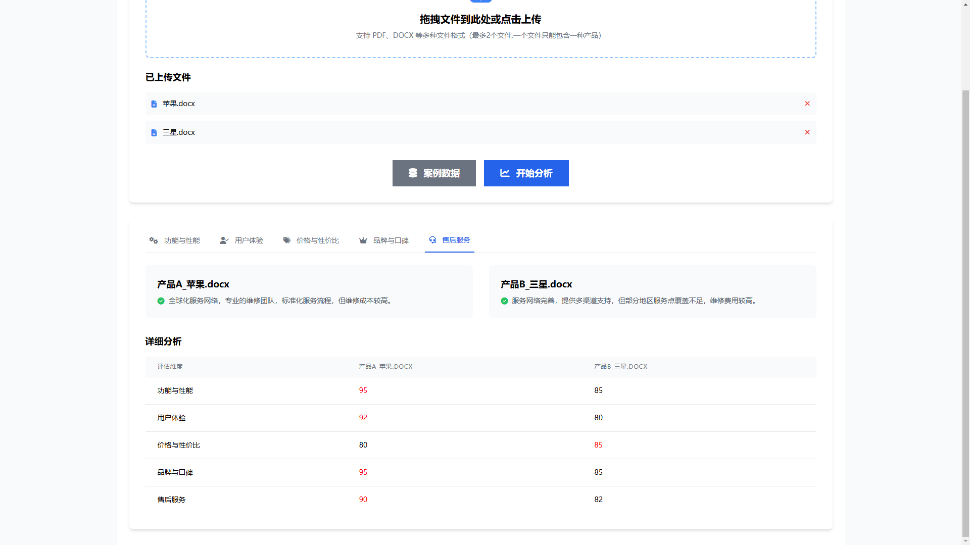970x545 pixels.
Task: Click the 产品A_苹果.DOCX column header
Action: point(385,367)
